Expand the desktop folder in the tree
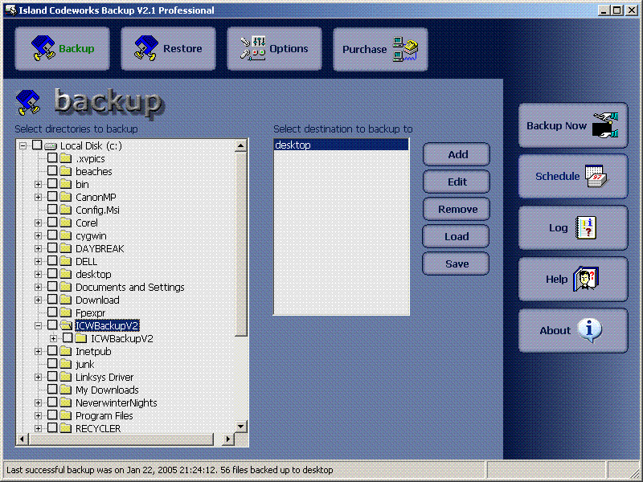 click(38, 274)
